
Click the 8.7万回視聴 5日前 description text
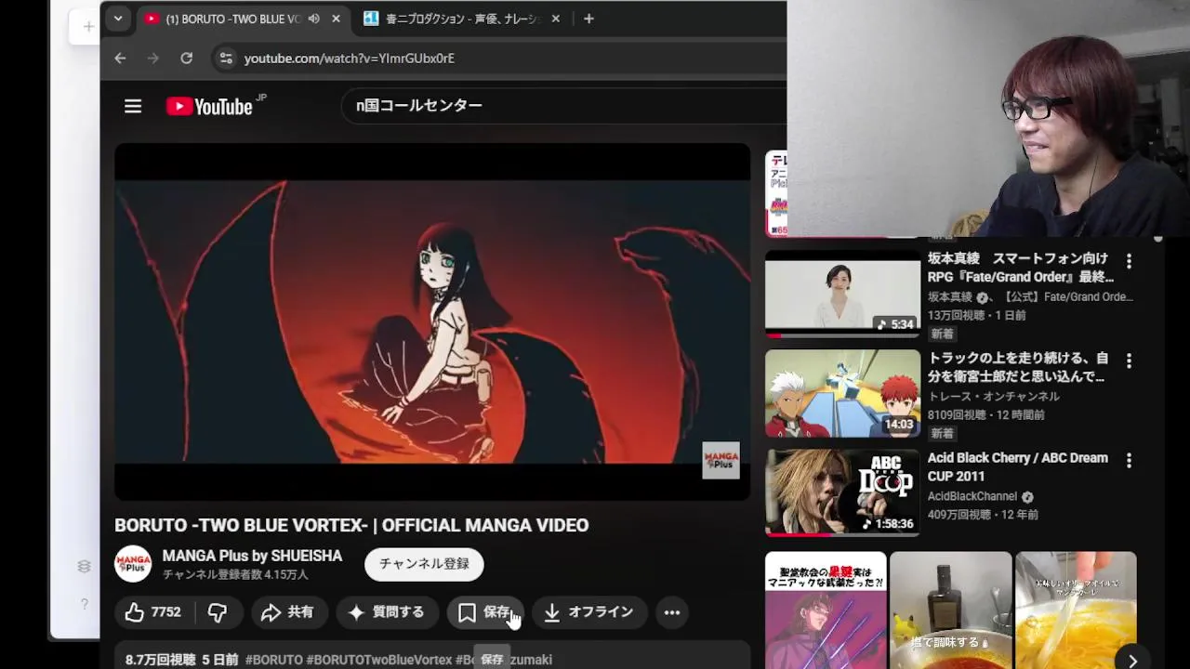point(182,660)
